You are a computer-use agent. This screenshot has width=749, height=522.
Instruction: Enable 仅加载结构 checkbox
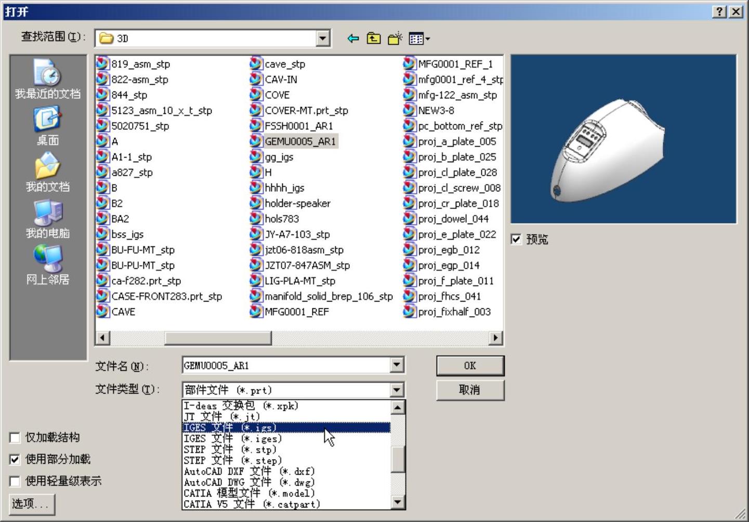click(15, 438)
